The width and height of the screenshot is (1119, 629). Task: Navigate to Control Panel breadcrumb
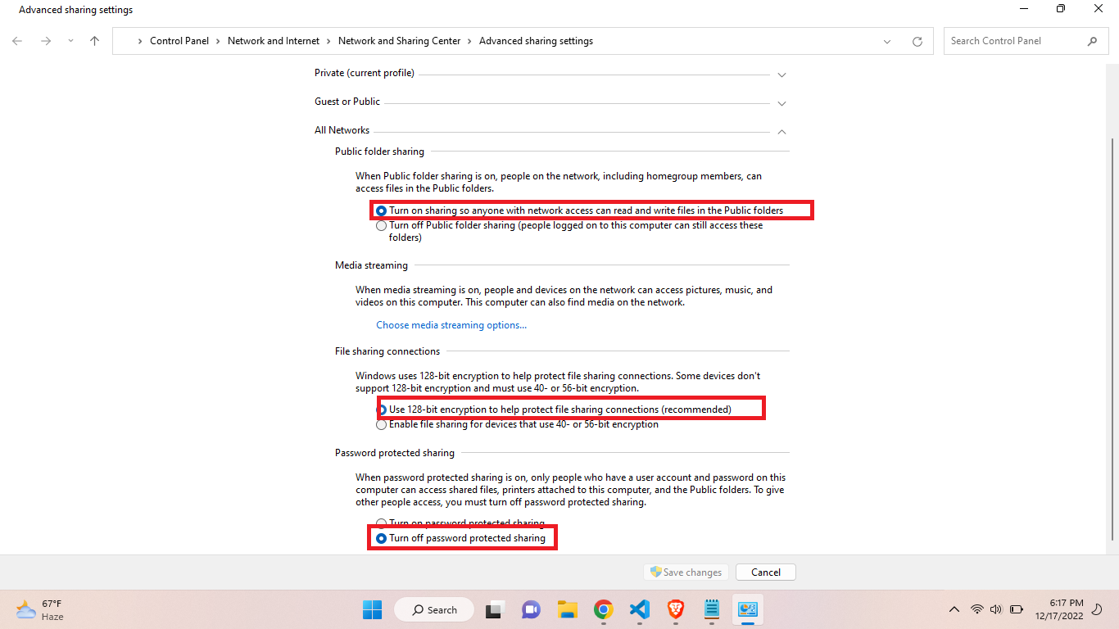(x=179, y=41)
